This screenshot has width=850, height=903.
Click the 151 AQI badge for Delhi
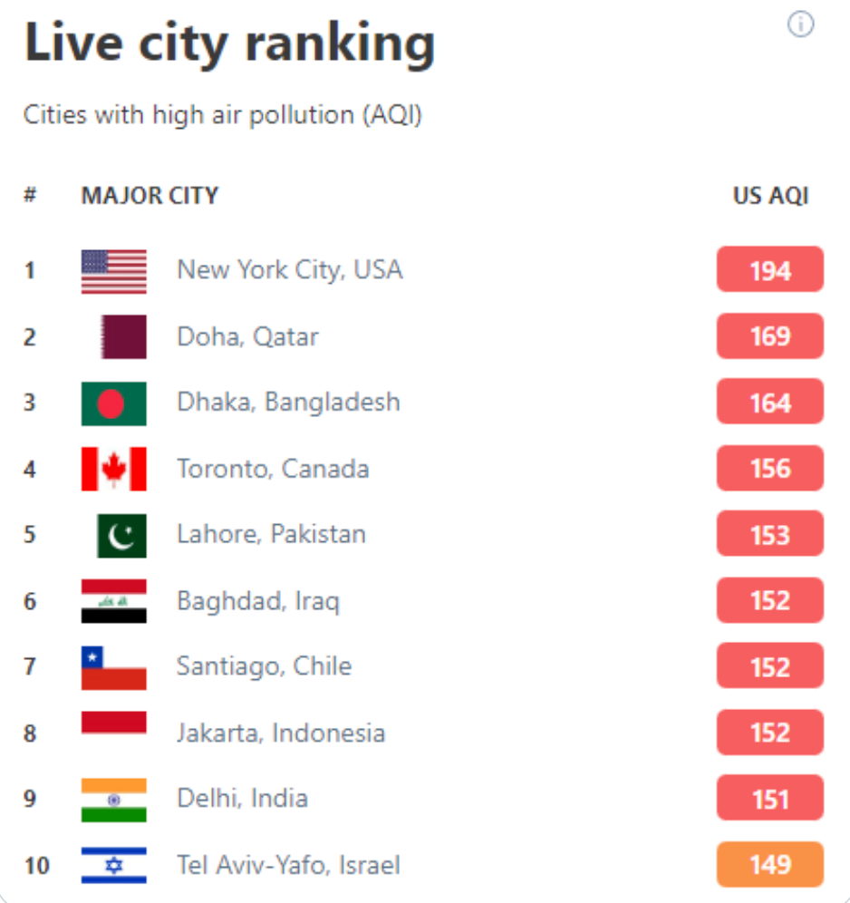point(769,799)
